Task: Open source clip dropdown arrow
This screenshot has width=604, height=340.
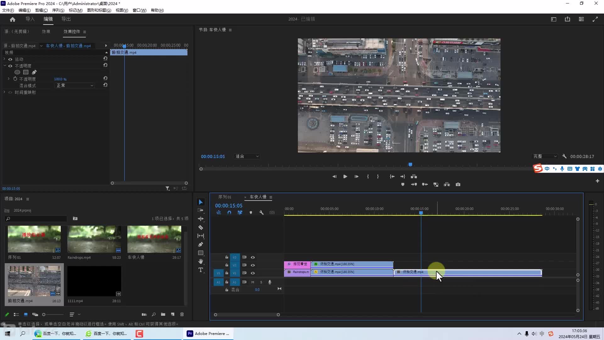Action: (41, 46)
